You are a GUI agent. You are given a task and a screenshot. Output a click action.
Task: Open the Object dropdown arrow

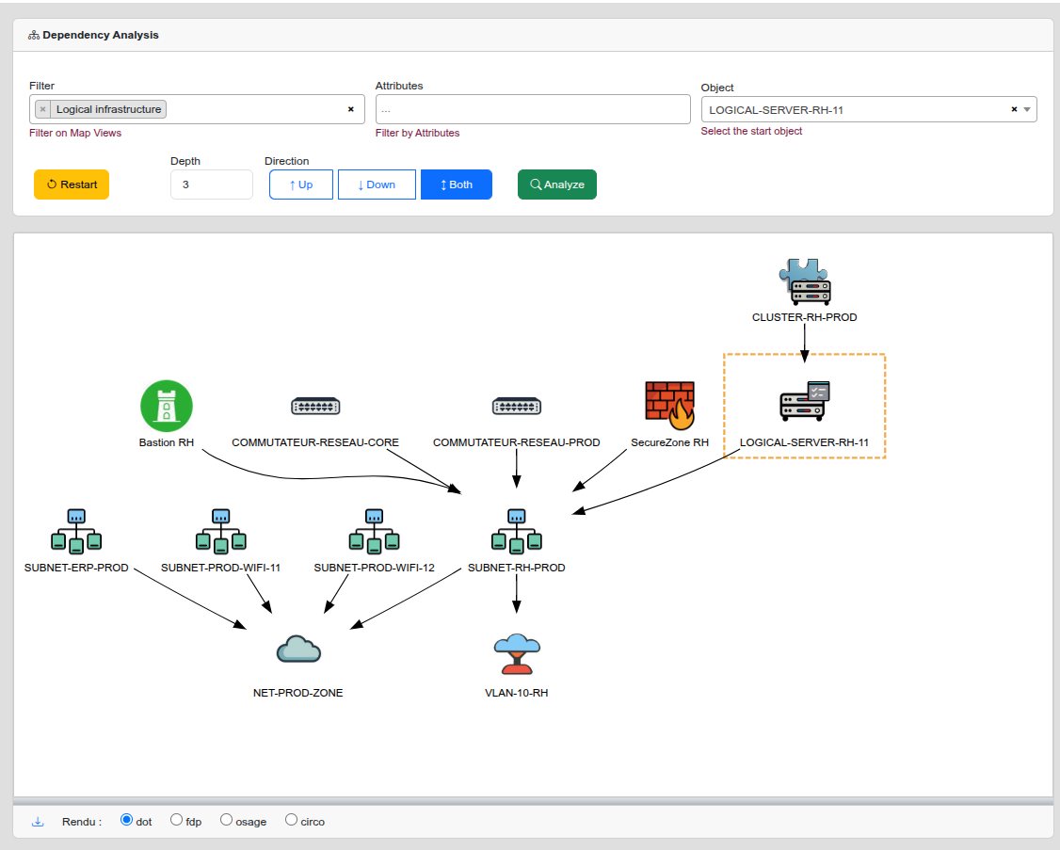coord(1027,109)
